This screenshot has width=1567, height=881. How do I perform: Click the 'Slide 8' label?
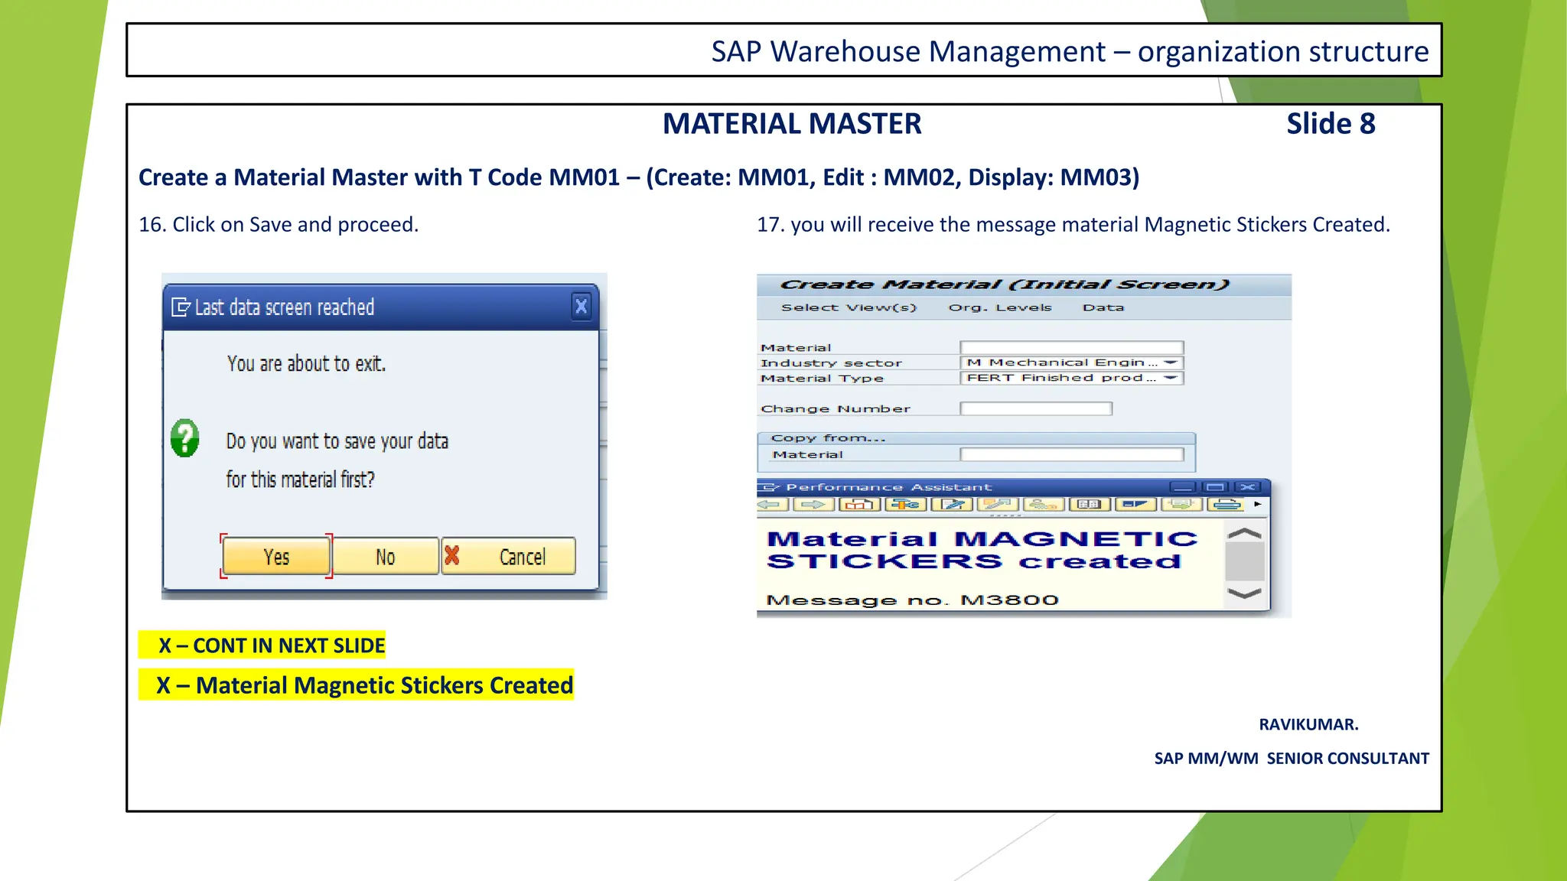(1331, 123)
